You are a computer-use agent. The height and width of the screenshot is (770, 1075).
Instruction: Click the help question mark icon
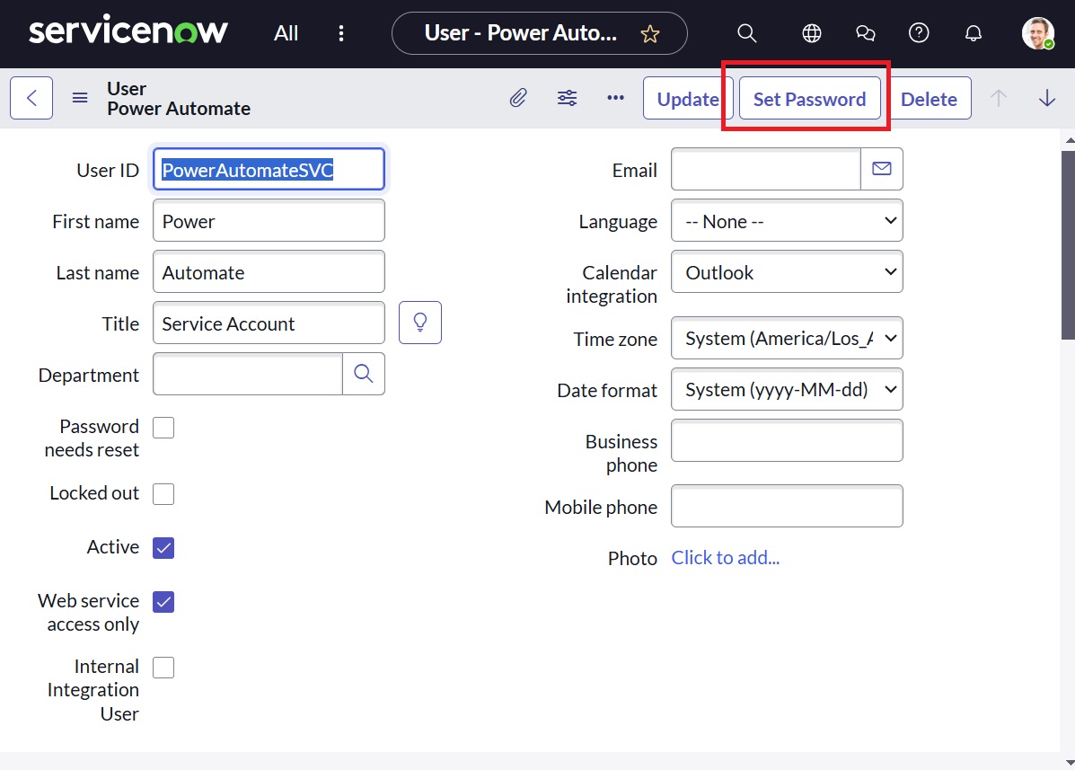click(x=918, y=33)
